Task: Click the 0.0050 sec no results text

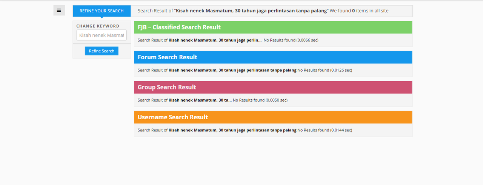Action: click(x=260, y=100)
